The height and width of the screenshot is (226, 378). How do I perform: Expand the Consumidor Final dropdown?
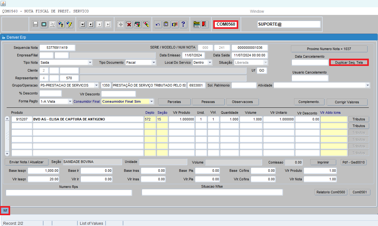tap(151, 101)
